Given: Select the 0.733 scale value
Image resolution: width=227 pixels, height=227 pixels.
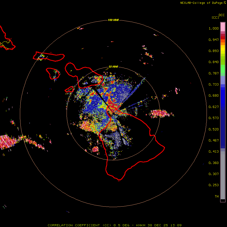Looking at the screenshot, I should point(214,84).
